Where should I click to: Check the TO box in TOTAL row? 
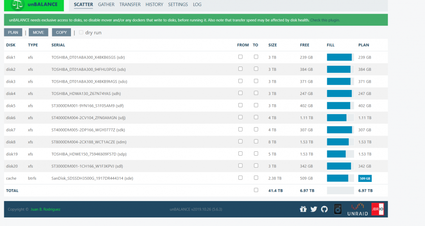coord(256,190)
